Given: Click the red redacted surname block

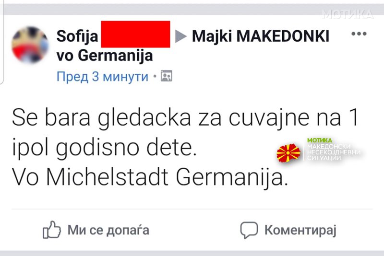Looking at the screenshot, I should 135,34.
